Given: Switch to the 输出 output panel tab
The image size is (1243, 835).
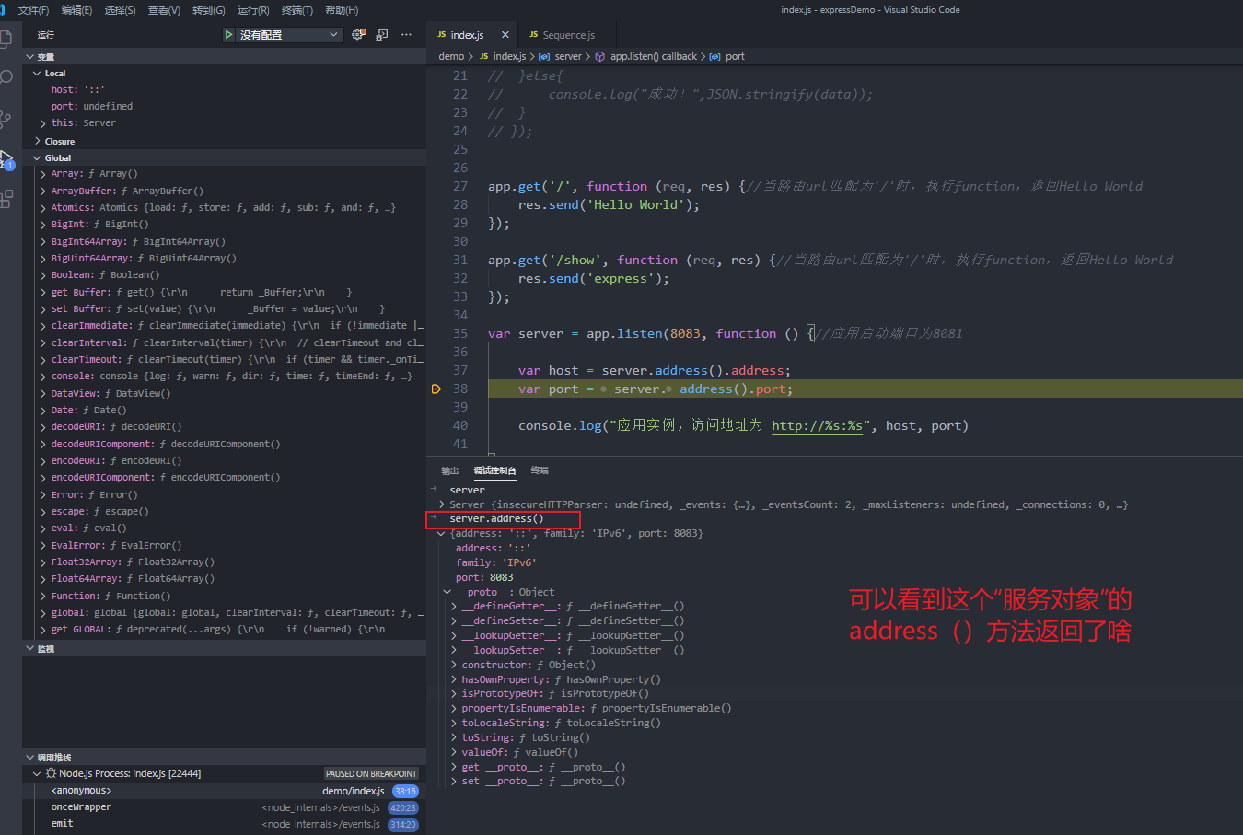Looking at the screenshot, I should pos(450,471).
